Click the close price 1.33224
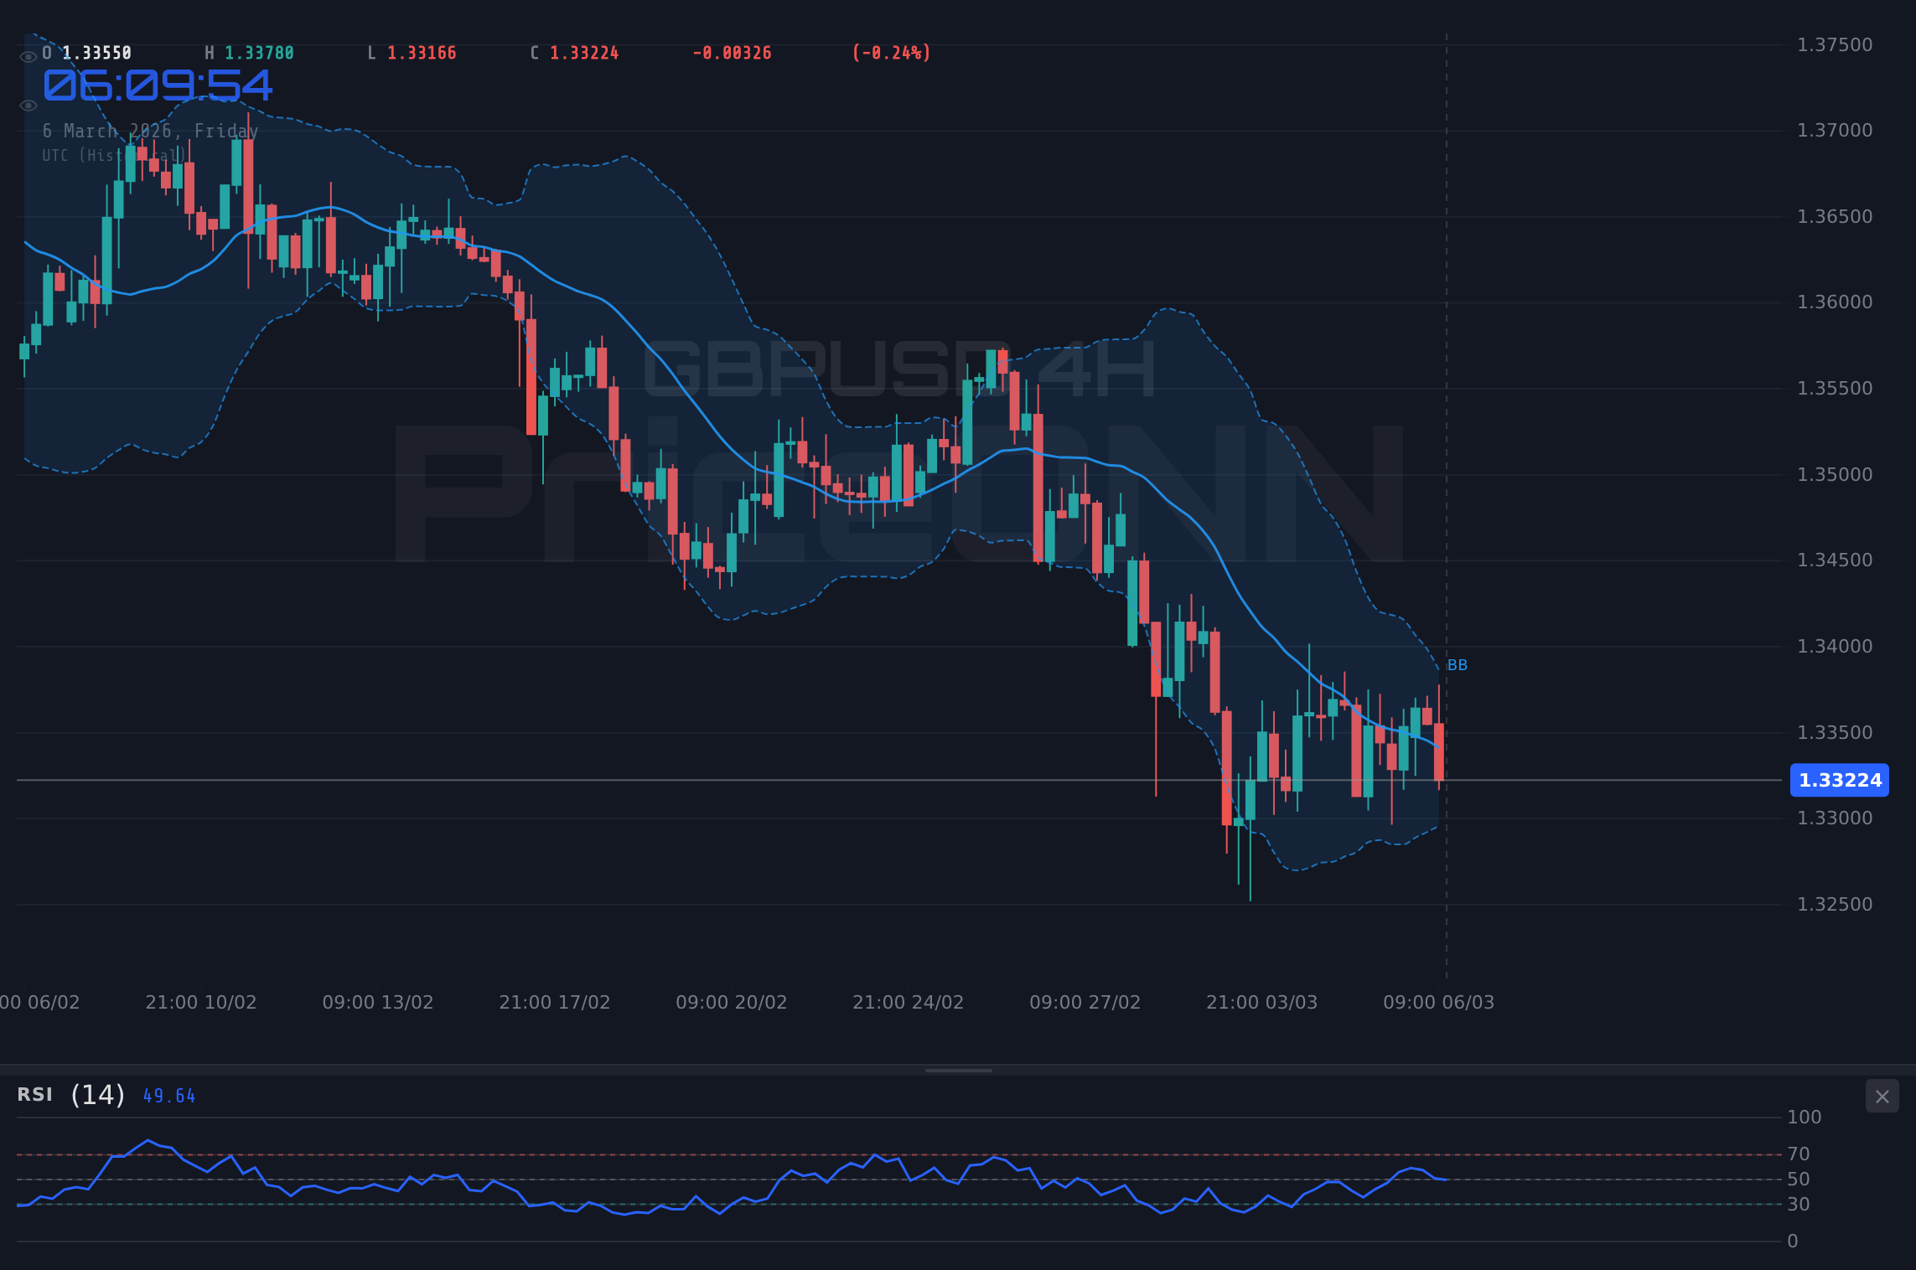 (584, 54)
